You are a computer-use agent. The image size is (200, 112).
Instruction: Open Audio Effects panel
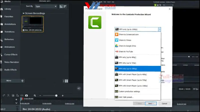coord(11,70)
